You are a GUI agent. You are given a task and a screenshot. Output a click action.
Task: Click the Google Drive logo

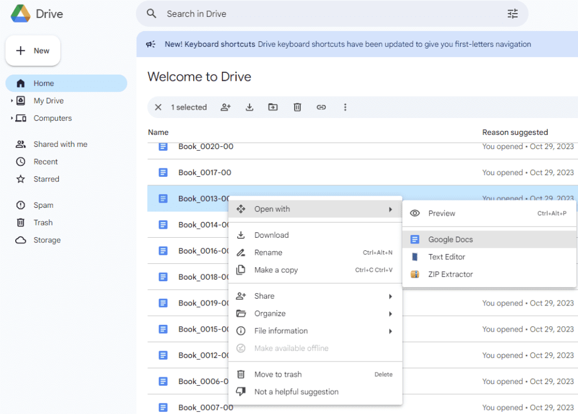[x=21, y=14]
